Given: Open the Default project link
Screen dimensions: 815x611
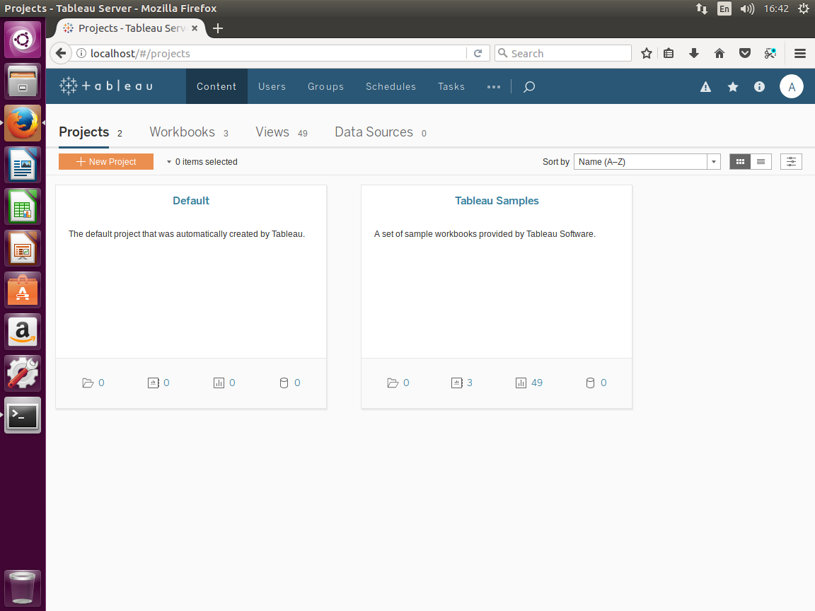Looking at the screenshot, I should coord(191,201).
